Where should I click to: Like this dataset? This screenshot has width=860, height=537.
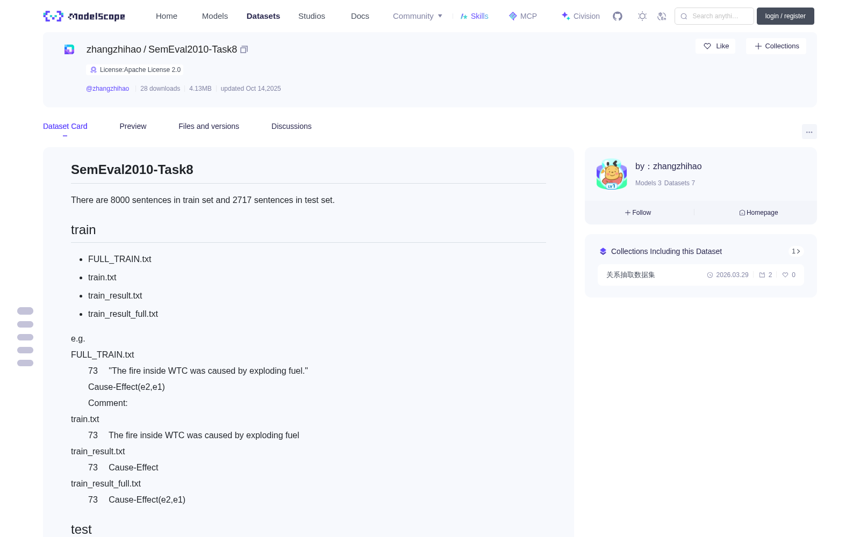click(715, 46)
